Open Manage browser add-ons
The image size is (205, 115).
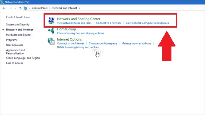[x=136, y=43]
